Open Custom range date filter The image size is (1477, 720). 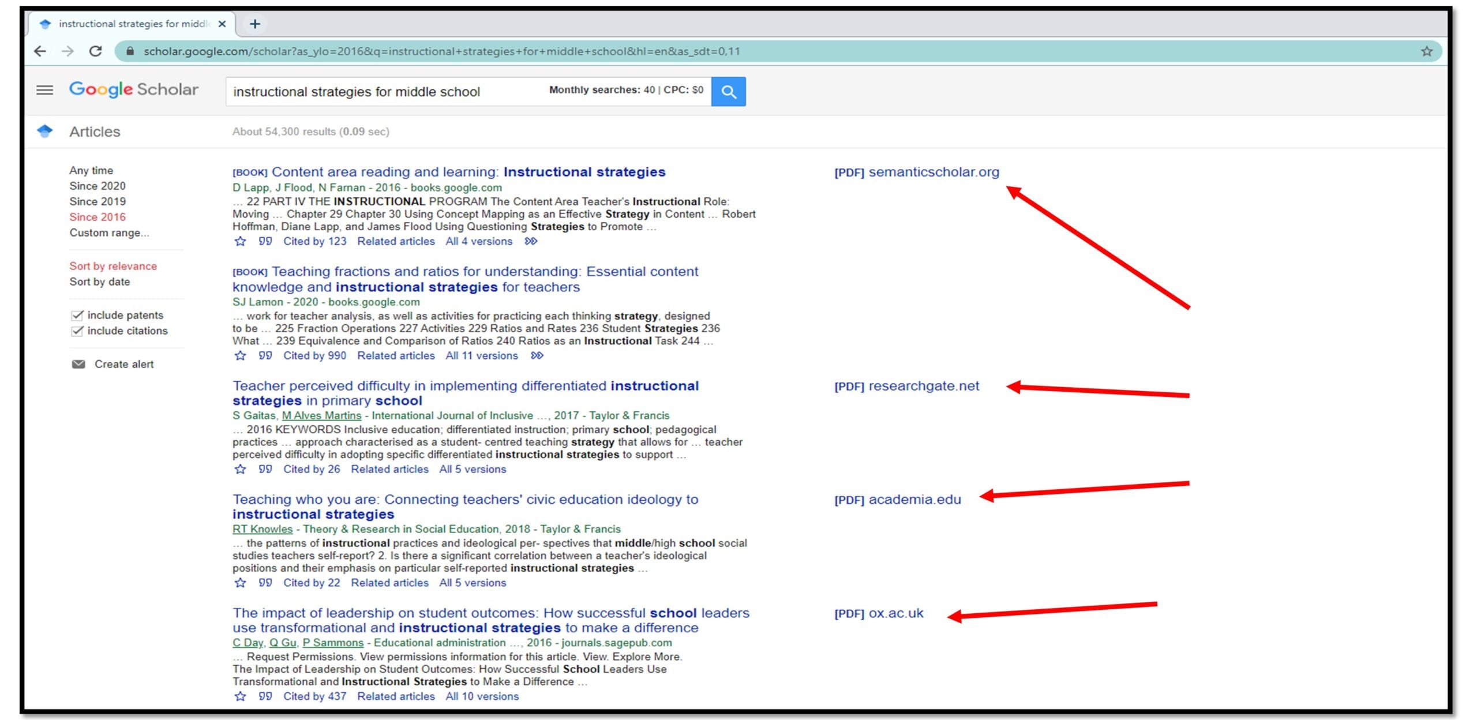pyautogui.click(x=109, y=233)
